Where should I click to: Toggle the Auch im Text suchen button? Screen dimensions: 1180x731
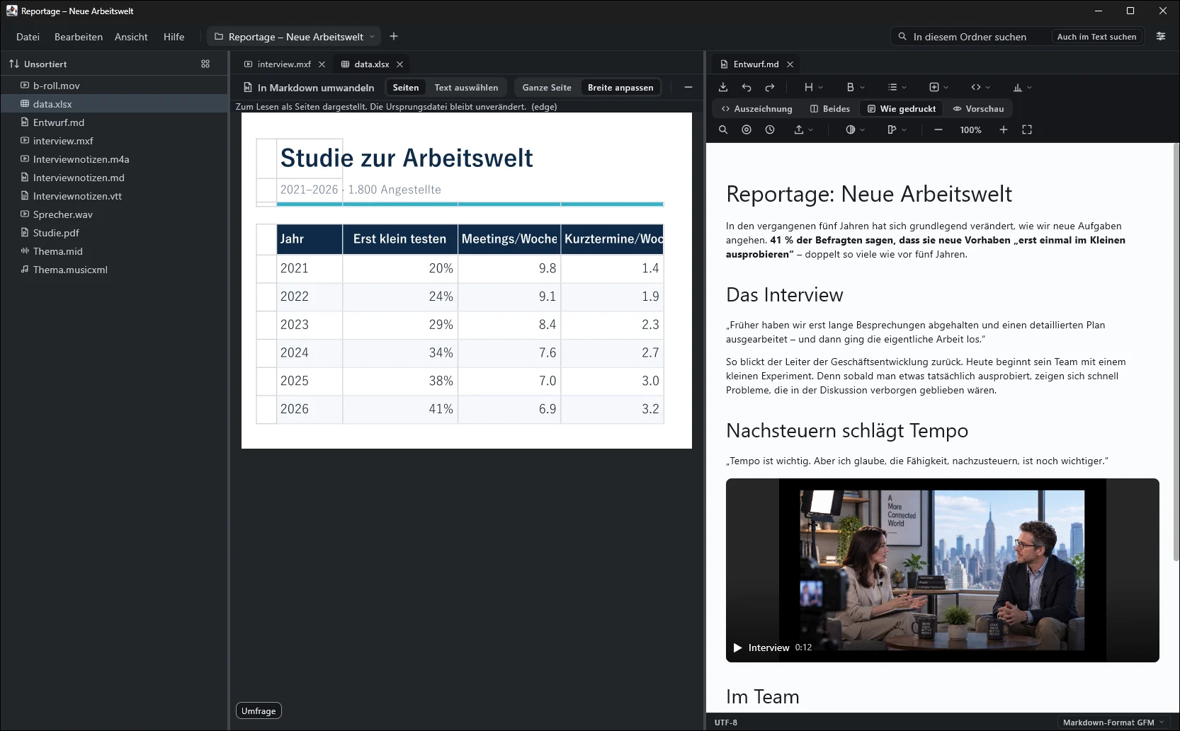tap(1096, 37)
